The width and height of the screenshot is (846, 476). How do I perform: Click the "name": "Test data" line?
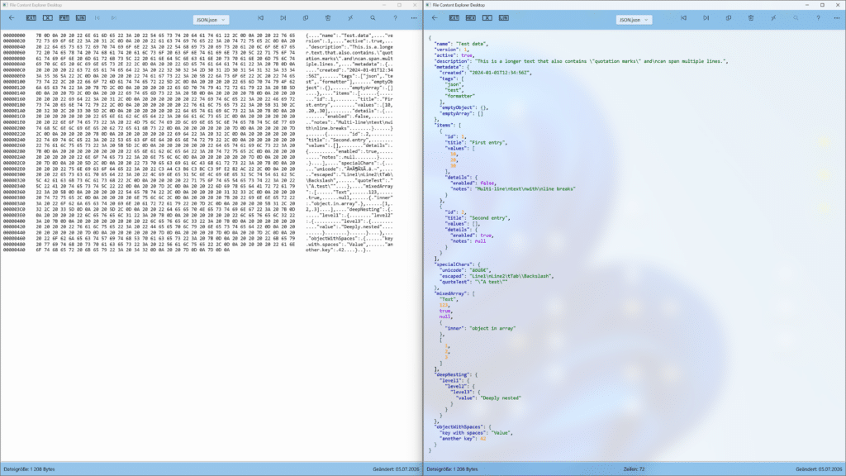pyautogui.click(x=461, y=44)
